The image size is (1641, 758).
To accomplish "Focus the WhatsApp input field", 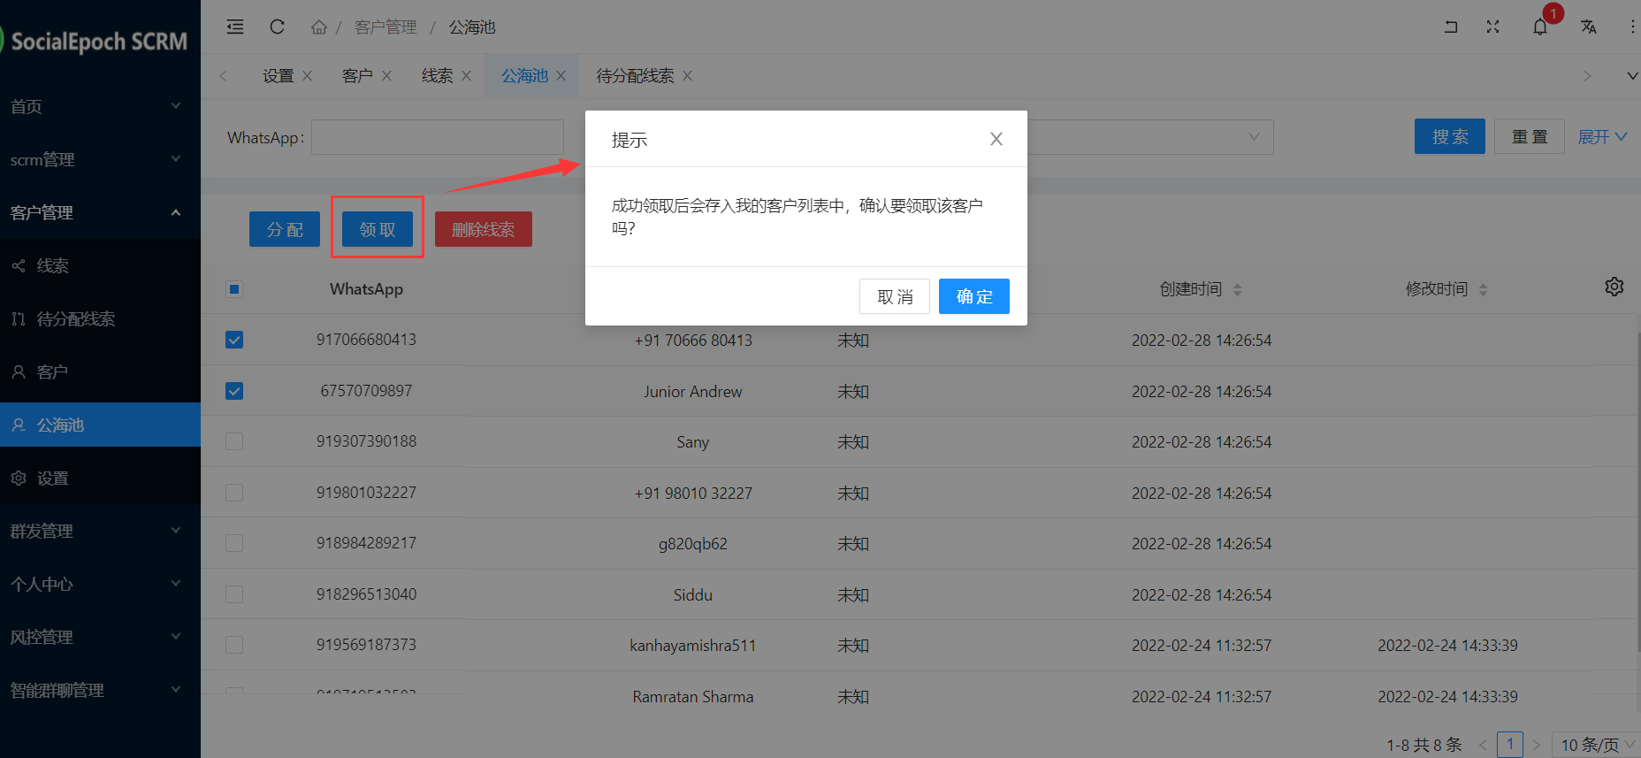I will [438, 137].
